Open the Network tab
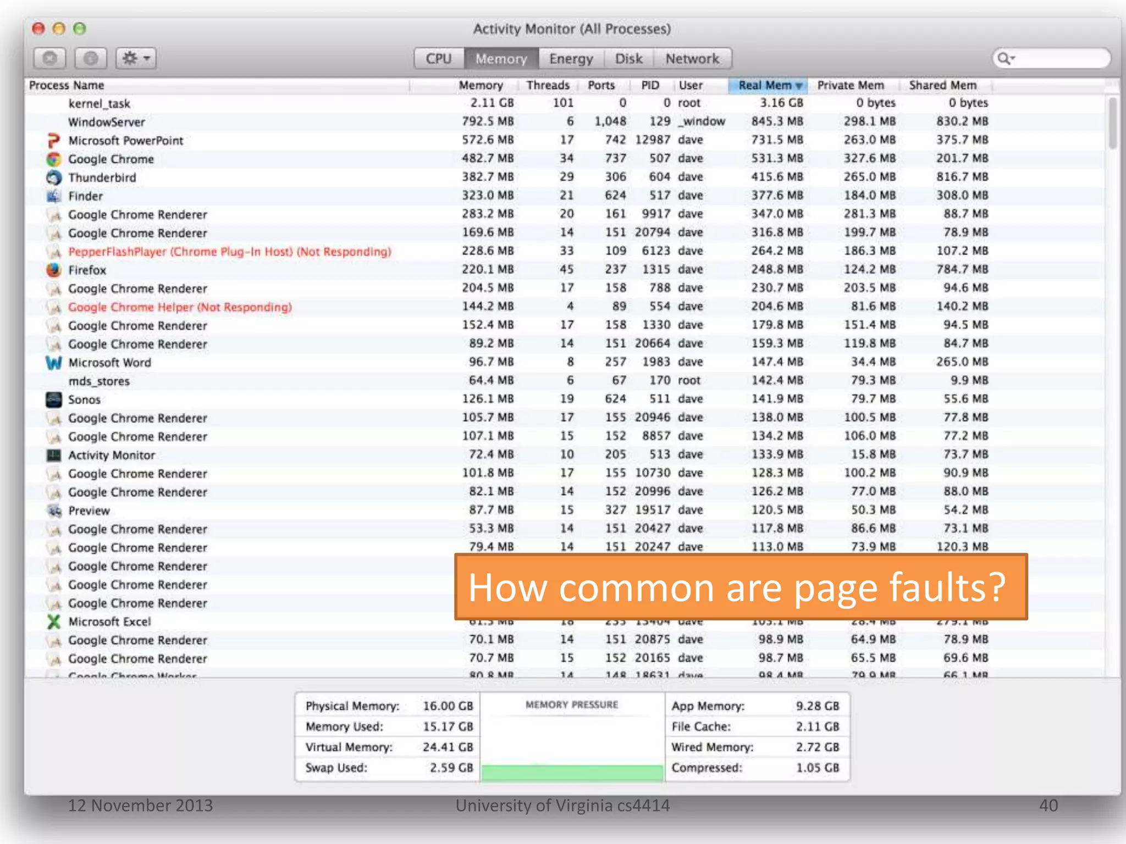 [x=692, y=59]
